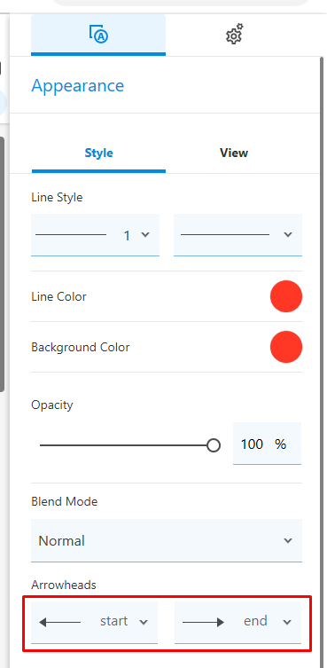The height and width of the screenshot is (668, 327).
Task: Click the left-pointing arrow preview icon
Action: [59, 623]
